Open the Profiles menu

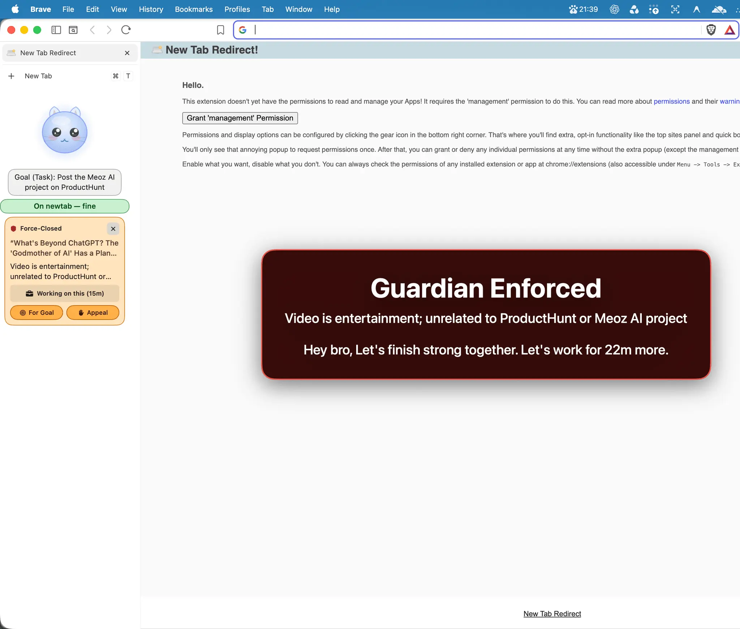[x=237, y=9]
